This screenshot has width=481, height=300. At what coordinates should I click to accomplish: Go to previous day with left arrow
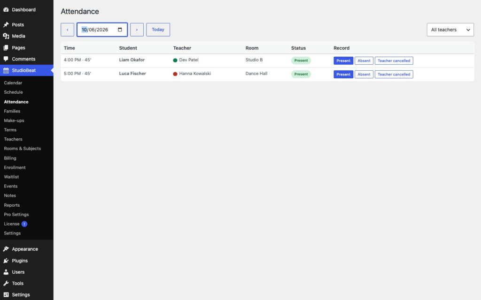[68, 30]
